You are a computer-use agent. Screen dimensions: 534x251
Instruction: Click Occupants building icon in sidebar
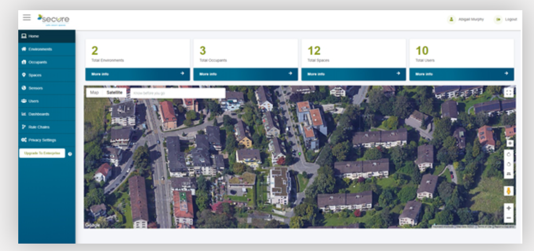[24, 62]
